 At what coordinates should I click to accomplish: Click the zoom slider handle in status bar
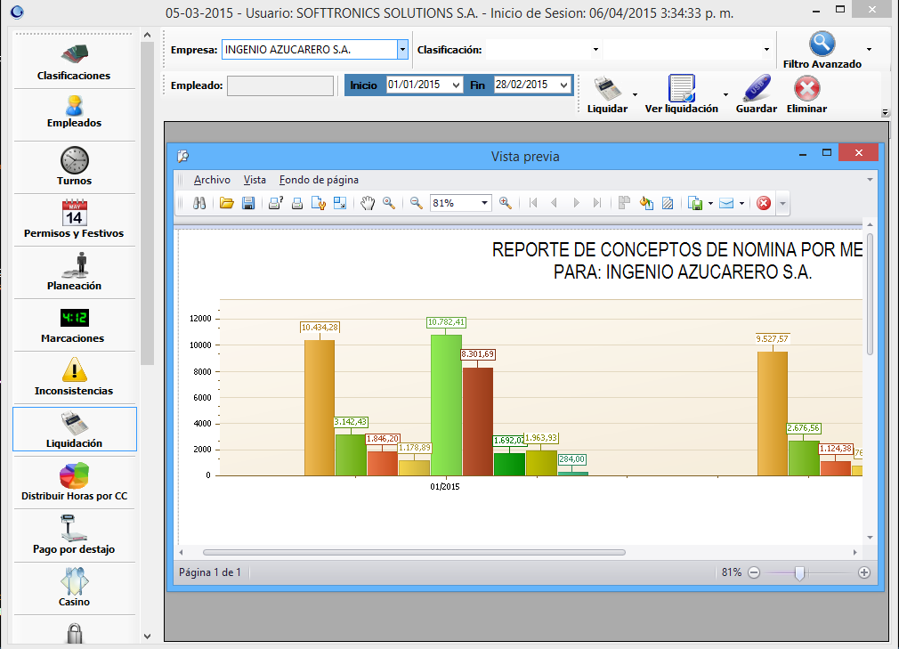(x=799, y=572)
